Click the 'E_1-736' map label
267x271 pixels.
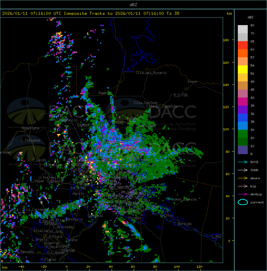[181, 95]
